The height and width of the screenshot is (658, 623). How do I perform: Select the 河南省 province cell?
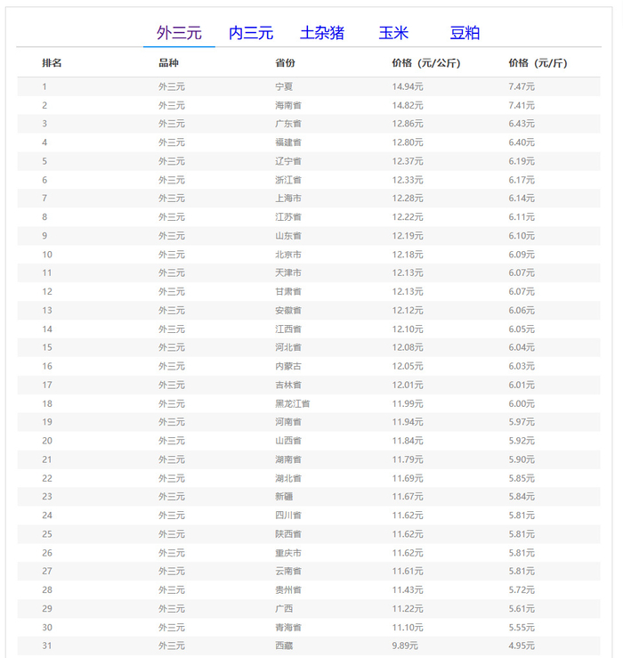tap(288, 422)
